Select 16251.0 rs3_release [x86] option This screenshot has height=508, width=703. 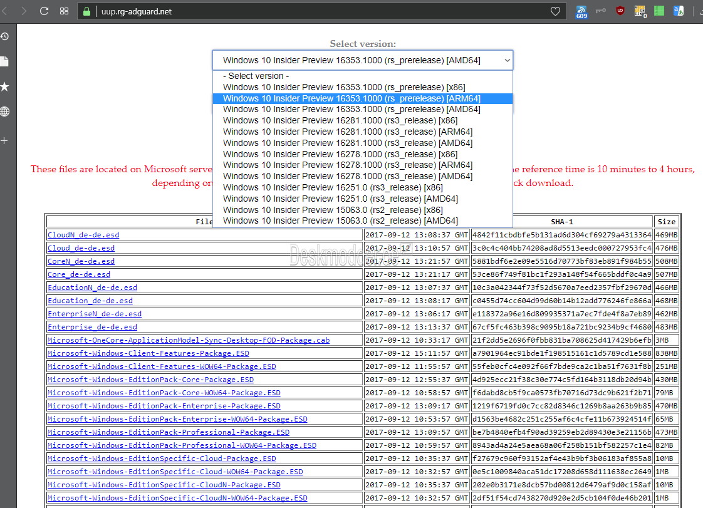(363, 187)
